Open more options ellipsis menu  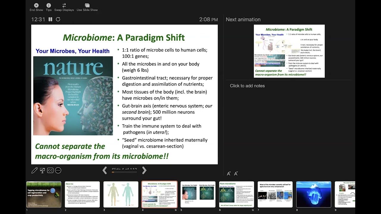pos(58,170)
